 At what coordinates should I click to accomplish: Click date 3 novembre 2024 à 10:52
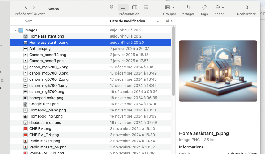tap(132, 147)
